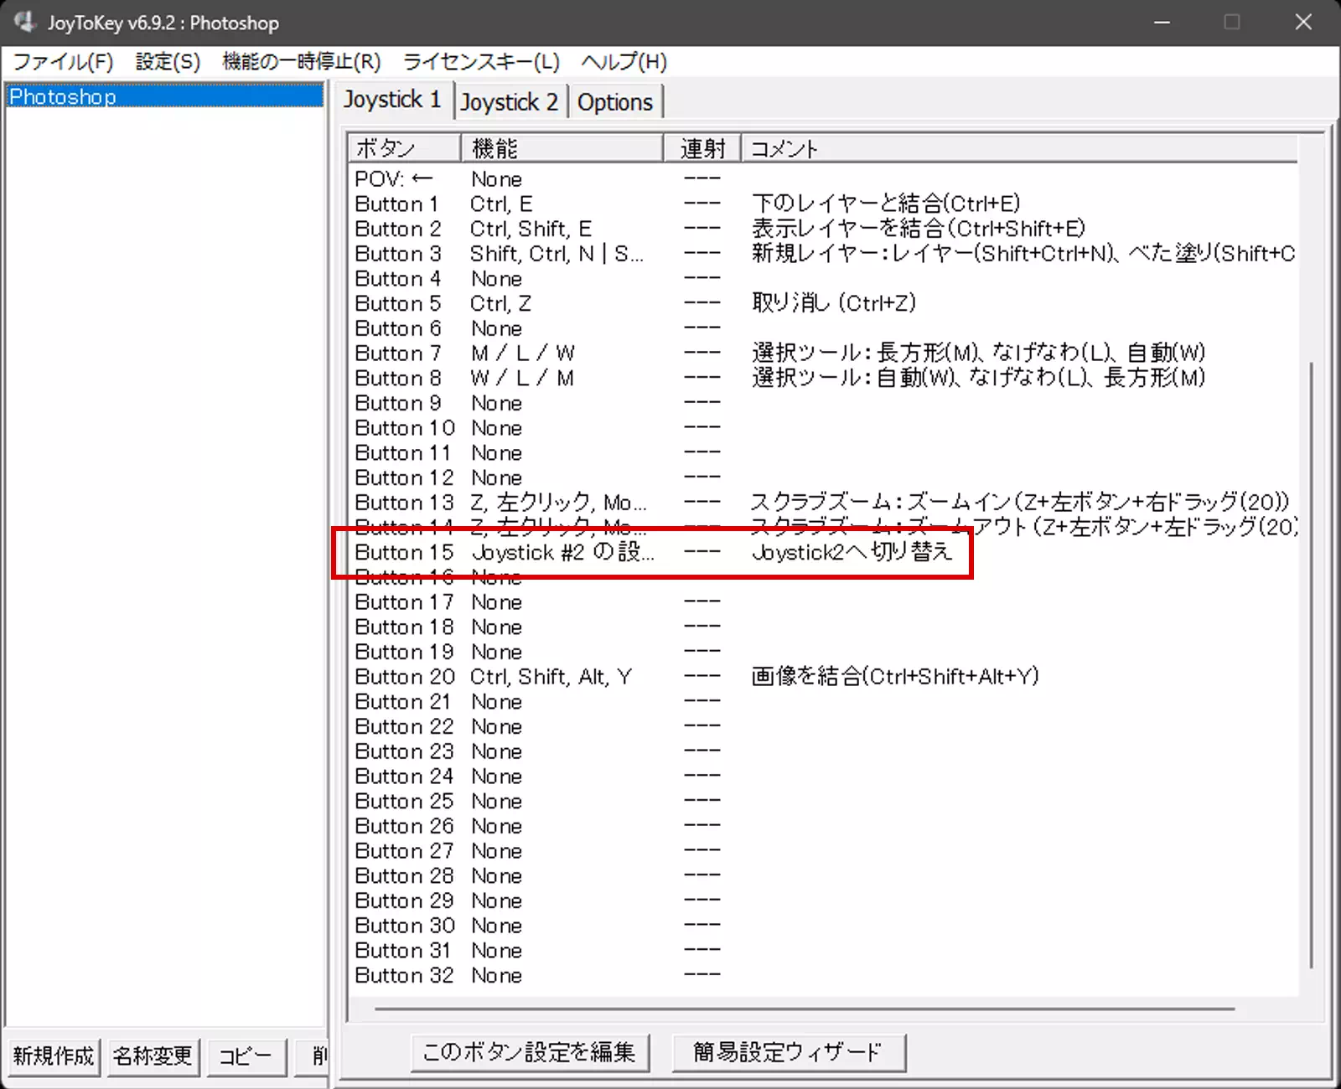Select the Button 31 row

tap(824, 951)
